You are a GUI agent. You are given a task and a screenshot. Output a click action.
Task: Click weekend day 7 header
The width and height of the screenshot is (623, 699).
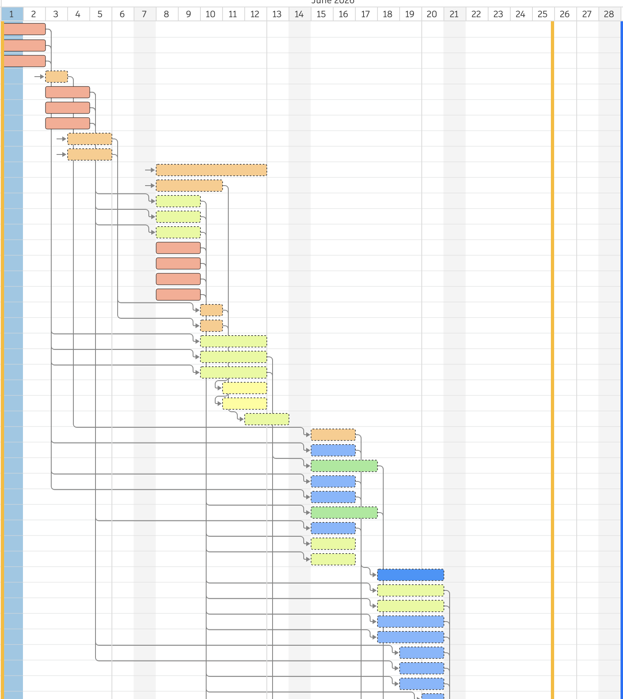(145, 14)
